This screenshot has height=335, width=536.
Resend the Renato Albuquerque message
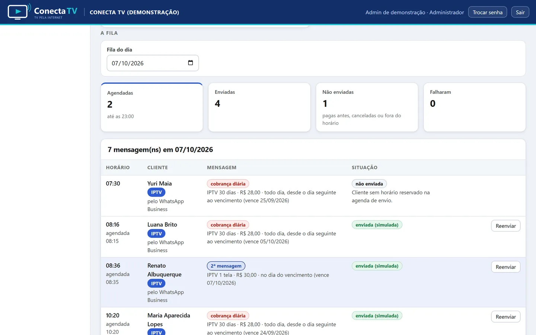(505, 267)
